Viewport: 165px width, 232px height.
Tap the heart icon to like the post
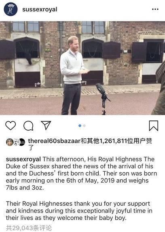(11, 125)
